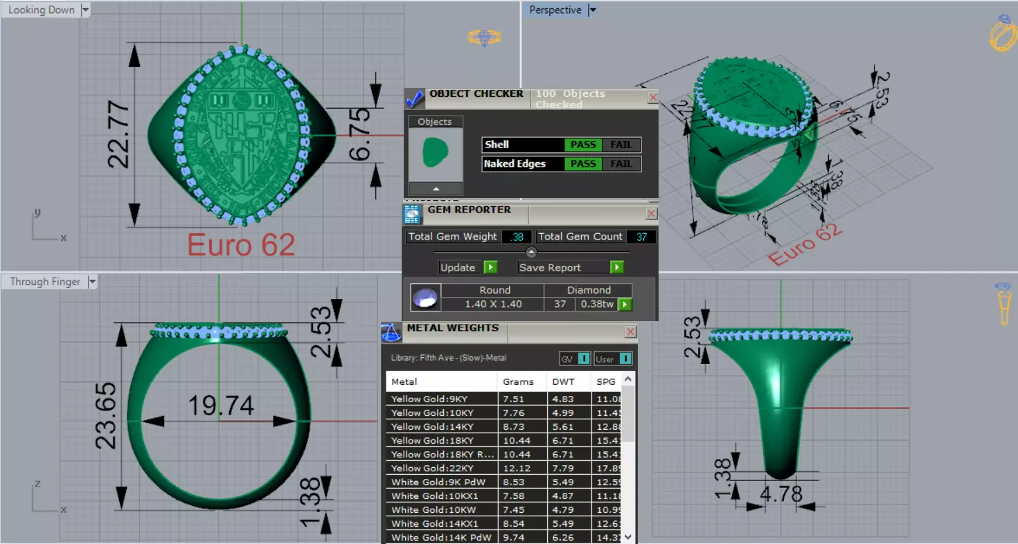Click the green arrow next to Save Report
The image size is (1018, 544).
pos(617,267)
